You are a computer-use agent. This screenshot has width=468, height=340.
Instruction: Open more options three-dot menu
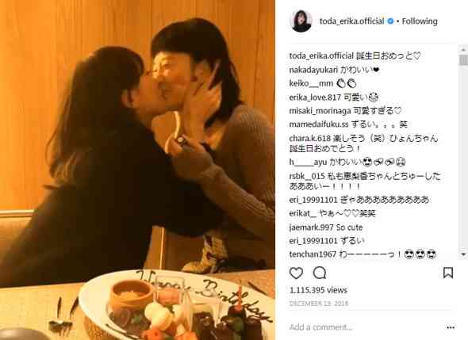coord(451,327)
